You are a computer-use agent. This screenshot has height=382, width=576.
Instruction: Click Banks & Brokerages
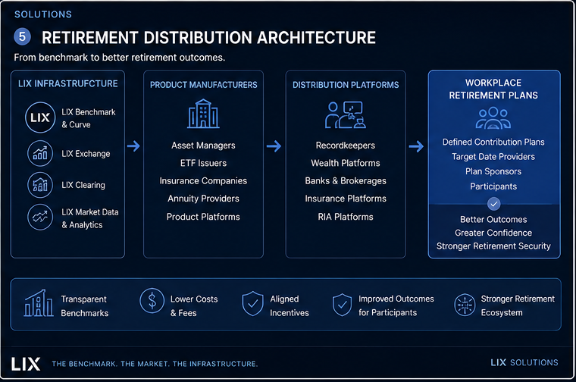coord(346,180)
